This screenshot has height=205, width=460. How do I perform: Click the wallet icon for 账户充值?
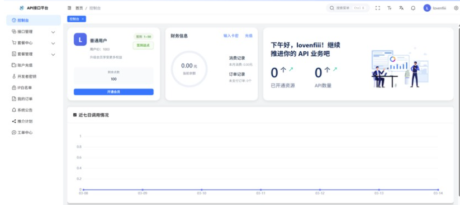[x=14, y=65]
